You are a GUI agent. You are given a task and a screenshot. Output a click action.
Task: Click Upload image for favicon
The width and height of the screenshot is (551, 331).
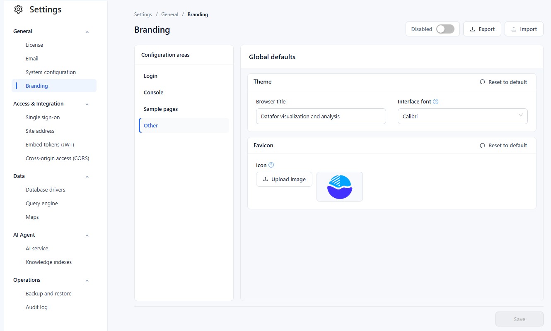pyautogui.click(x=284, y=179)
